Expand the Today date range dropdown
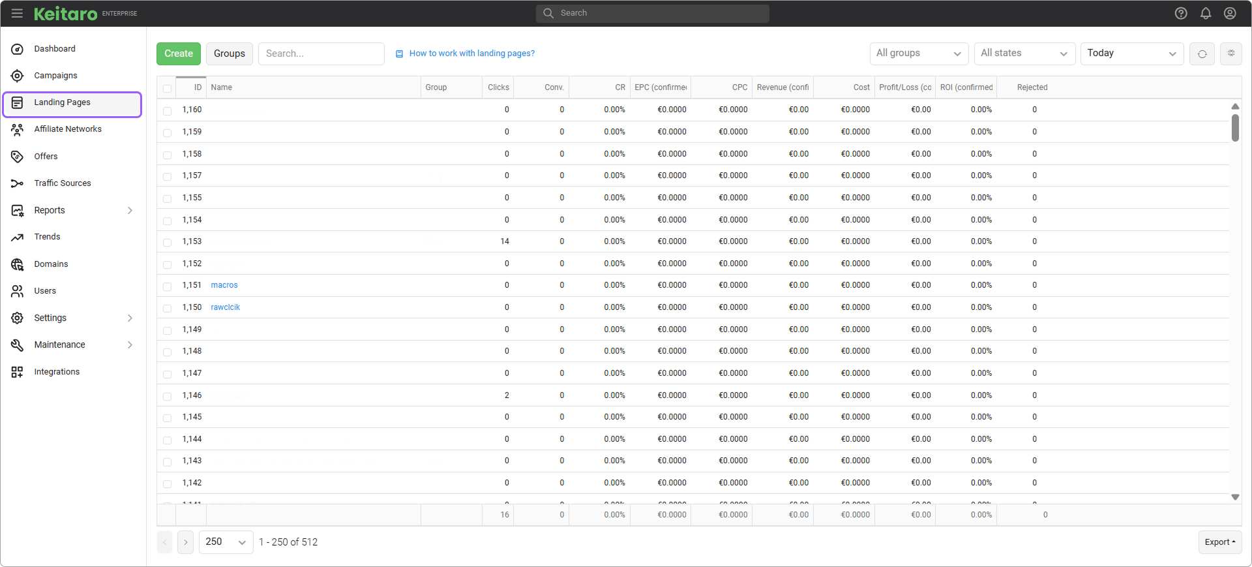The width and height of the screenshot is (1252, 567). 1131,54
